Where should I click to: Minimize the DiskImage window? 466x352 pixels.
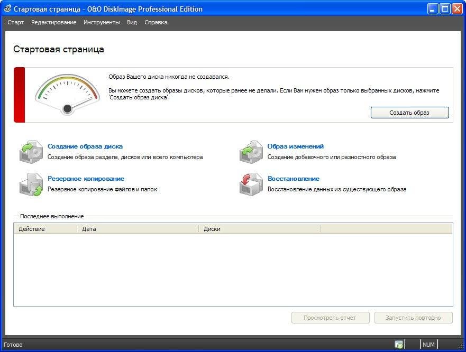coord(433,9)
